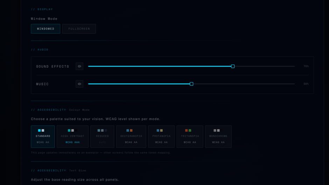329x185 pixels.
Task: Click the 'Choose a palette suited' description
Action: tap(96, 119)
